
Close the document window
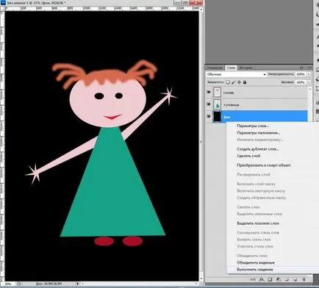tap(196, 3)
